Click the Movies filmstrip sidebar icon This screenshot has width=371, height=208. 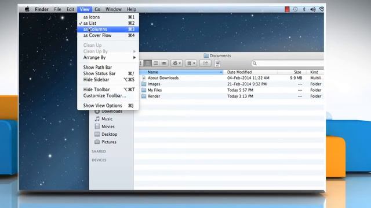97,127
